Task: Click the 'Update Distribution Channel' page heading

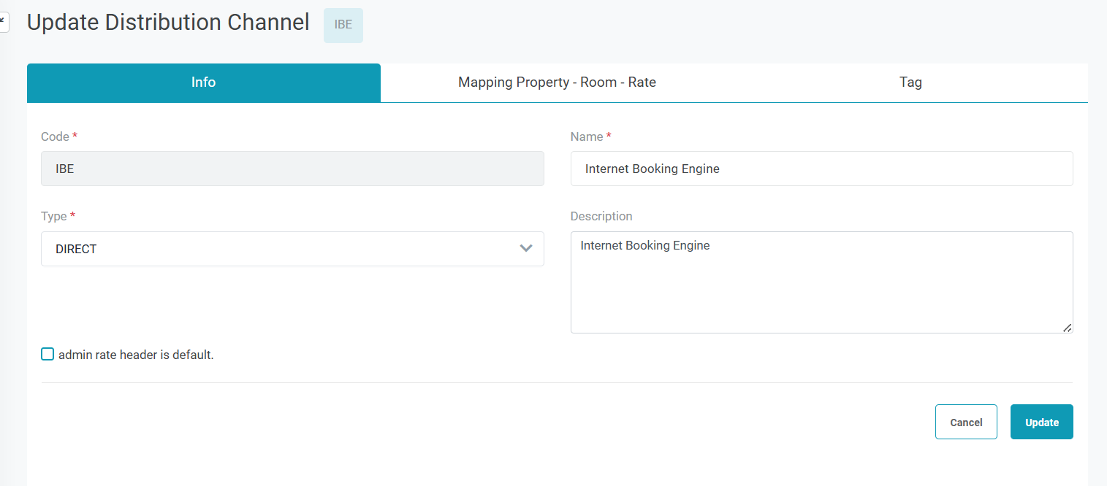Action: [x=168, y=23]
